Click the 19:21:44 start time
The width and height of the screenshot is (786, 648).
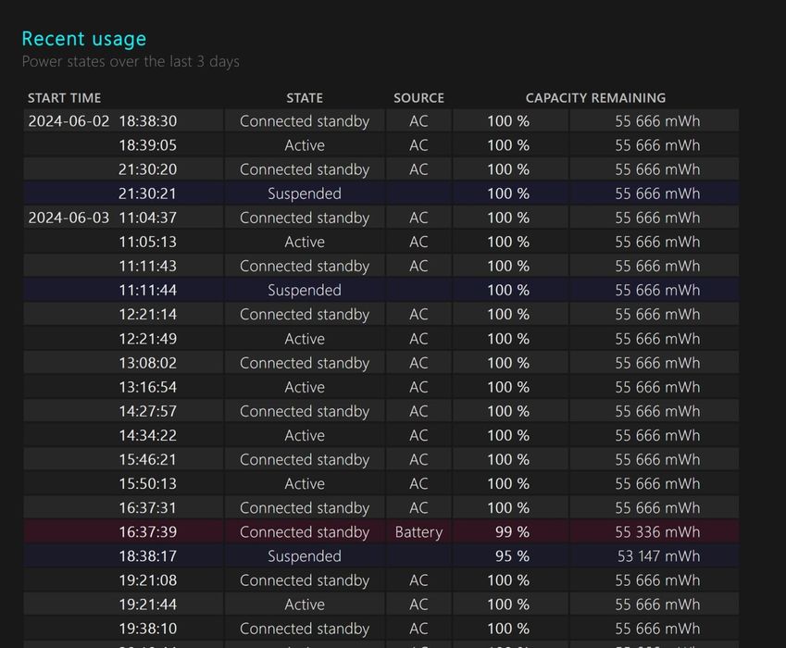pyautogui.click(x=148, y=604)
